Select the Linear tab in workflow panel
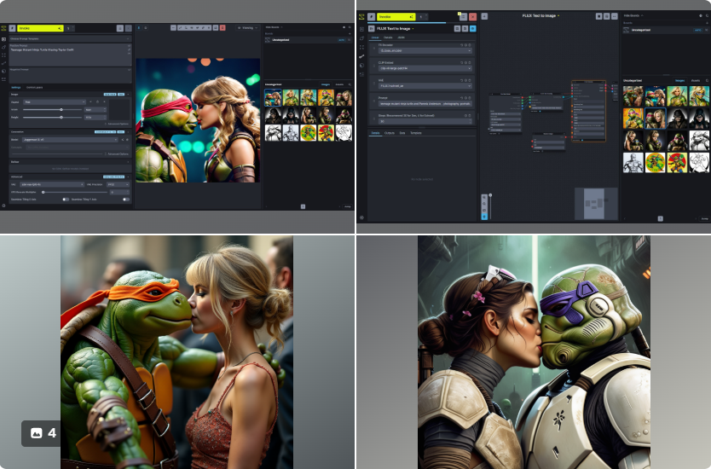 pos(375,38)
